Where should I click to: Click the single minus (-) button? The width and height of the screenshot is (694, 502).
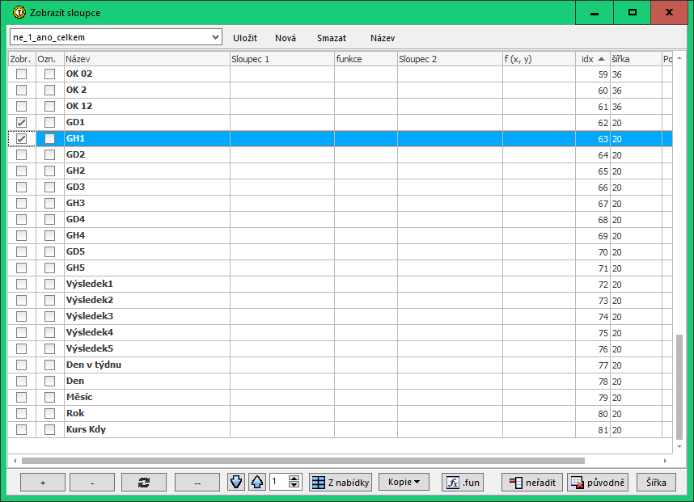pyautogui.click(x=92, y=483)
